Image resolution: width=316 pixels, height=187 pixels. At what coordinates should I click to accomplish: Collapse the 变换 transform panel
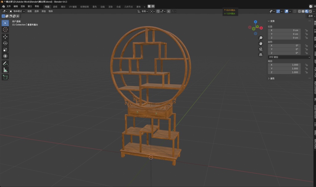(x=271, y=21)
